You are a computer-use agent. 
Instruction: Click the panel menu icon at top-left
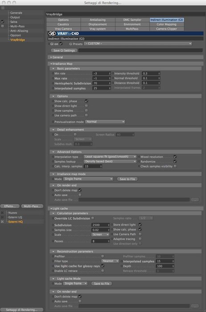pos(3,8)
